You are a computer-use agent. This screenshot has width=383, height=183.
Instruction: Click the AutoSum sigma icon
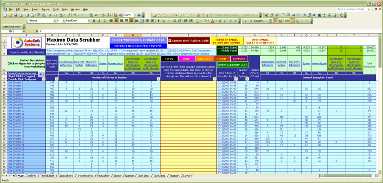(96, 15)
